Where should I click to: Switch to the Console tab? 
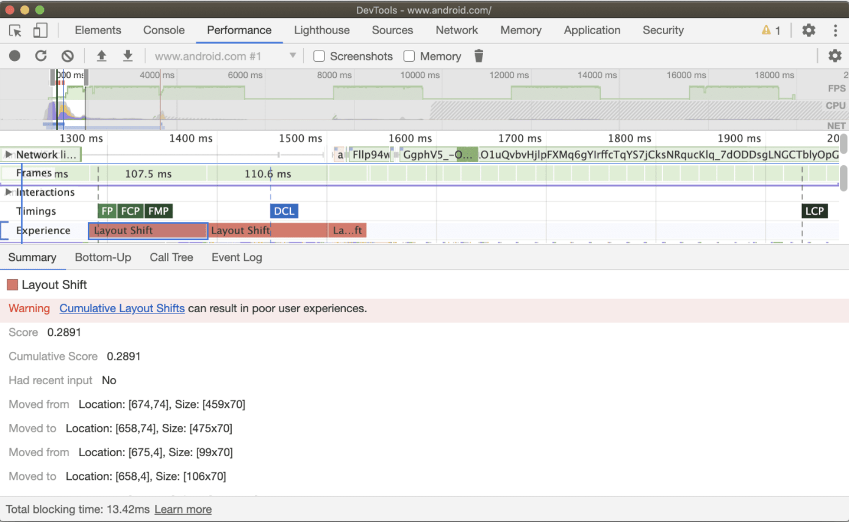coord(164,30)
